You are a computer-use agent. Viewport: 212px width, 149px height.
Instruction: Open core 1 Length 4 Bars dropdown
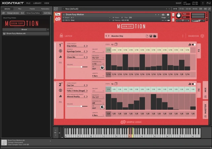[98, 76]
